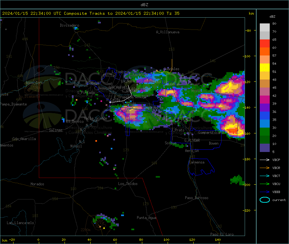Click the Punta_Agua map label
The height and width of the screenshot is (244, 289).
pos(146,218)
